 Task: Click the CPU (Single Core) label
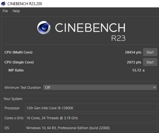pos(19,62)
